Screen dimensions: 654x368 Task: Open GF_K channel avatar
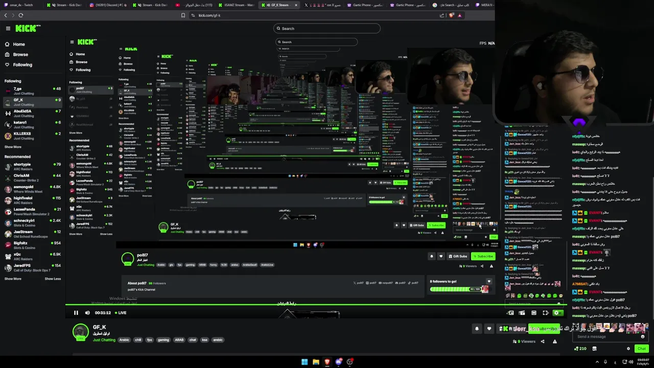point(80,332)
